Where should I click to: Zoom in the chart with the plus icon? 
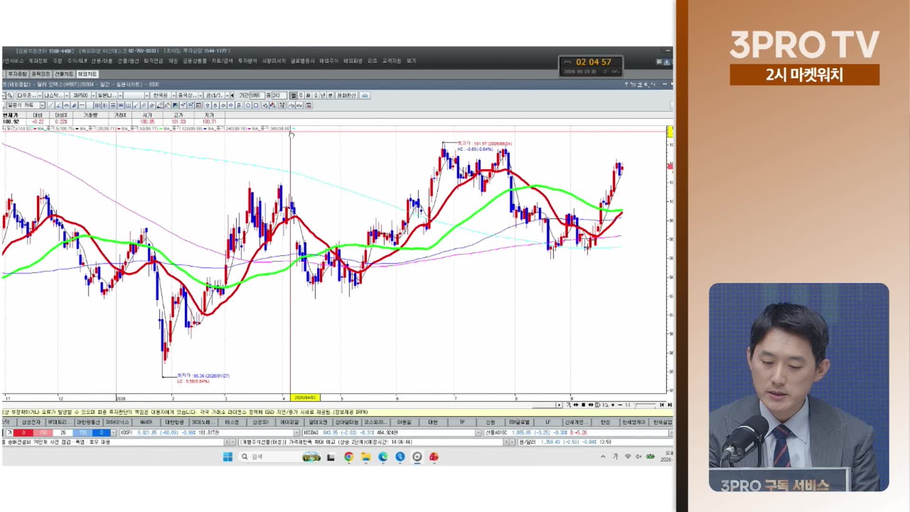point(613,405)
